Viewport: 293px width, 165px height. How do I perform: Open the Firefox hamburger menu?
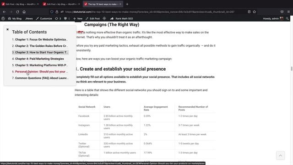(x=288, y=12)
